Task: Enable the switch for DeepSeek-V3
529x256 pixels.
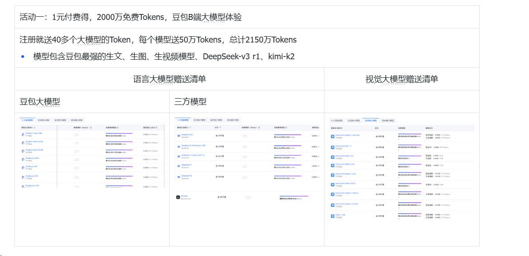Action: (x=244, y=177)
